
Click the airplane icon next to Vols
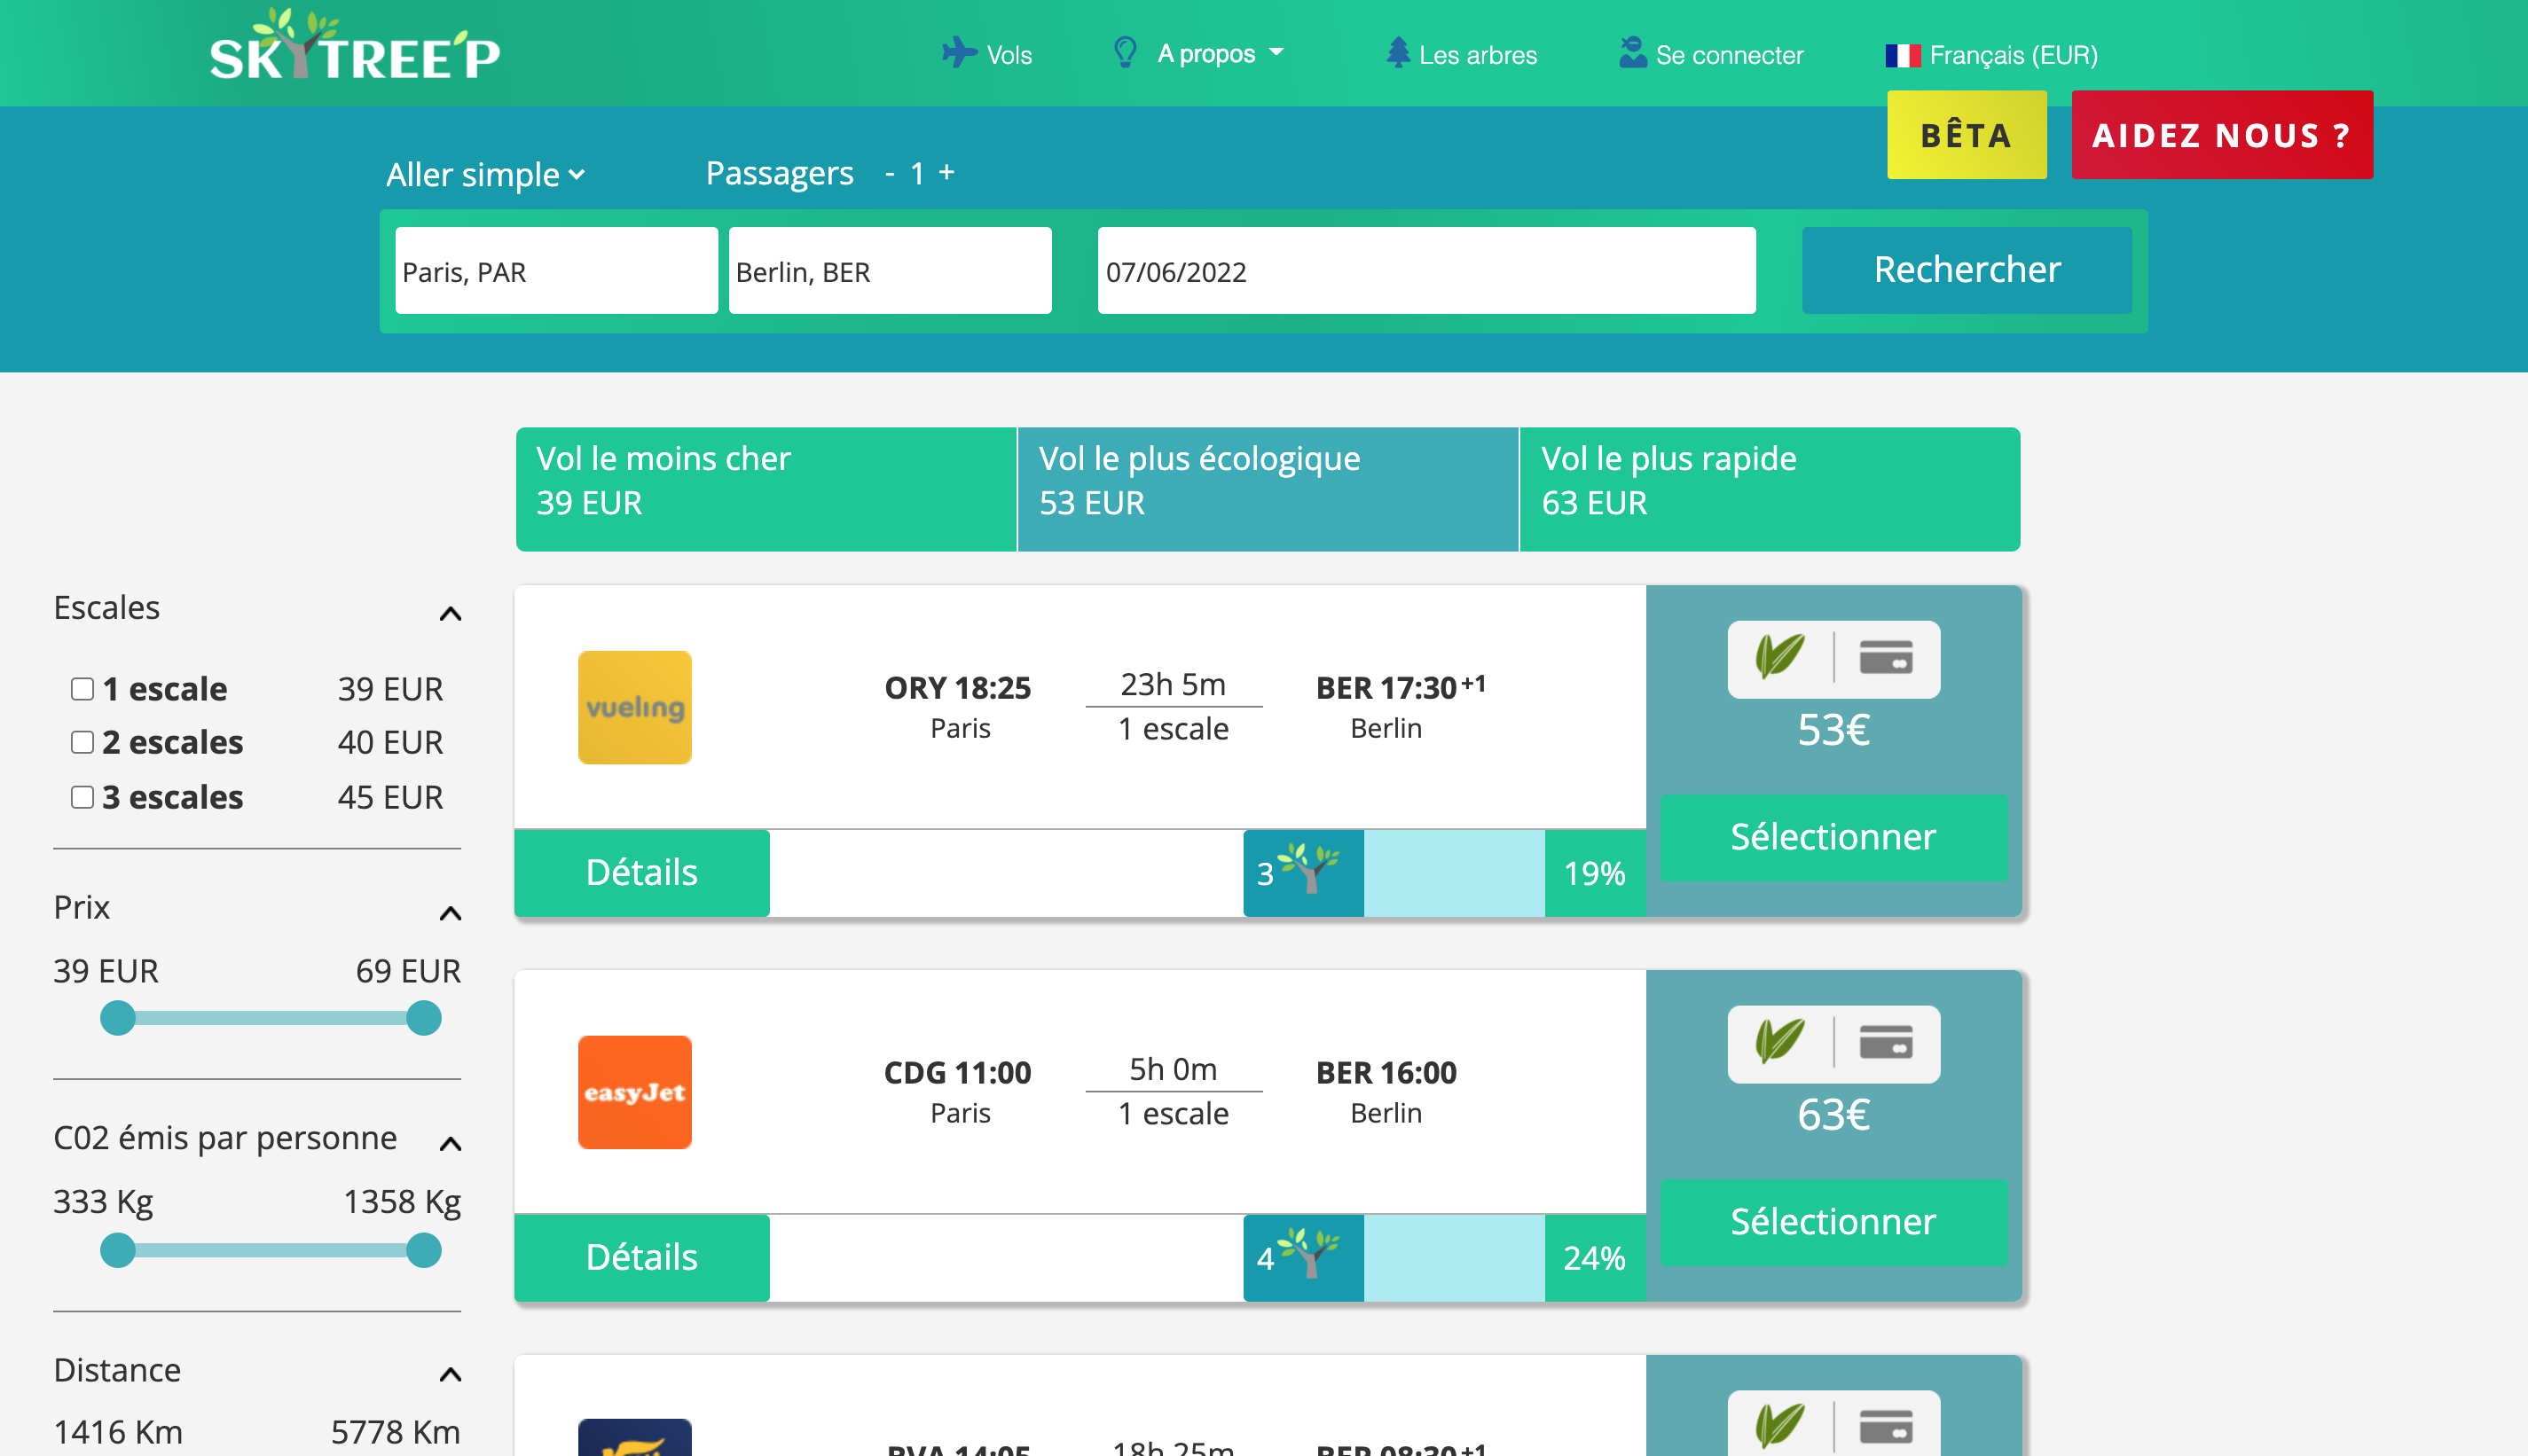pos(958,53)
